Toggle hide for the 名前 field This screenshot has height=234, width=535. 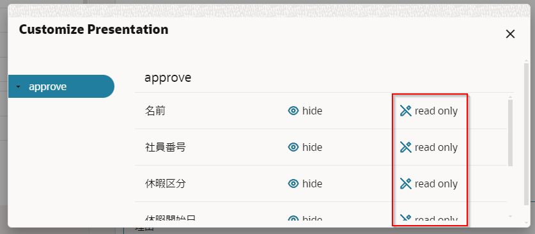coord(305,111)
